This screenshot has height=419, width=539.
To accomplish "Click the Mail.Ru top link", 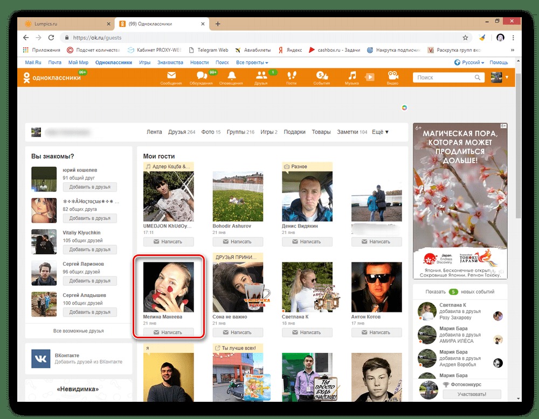I will coord(33,62).
